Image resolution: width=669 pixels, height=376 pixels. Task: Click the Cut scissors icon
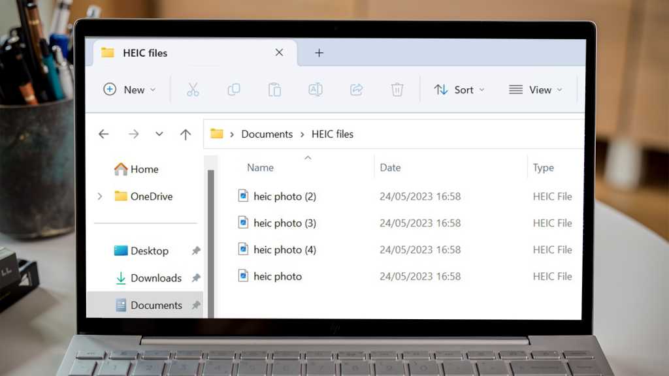click(193, 89)
